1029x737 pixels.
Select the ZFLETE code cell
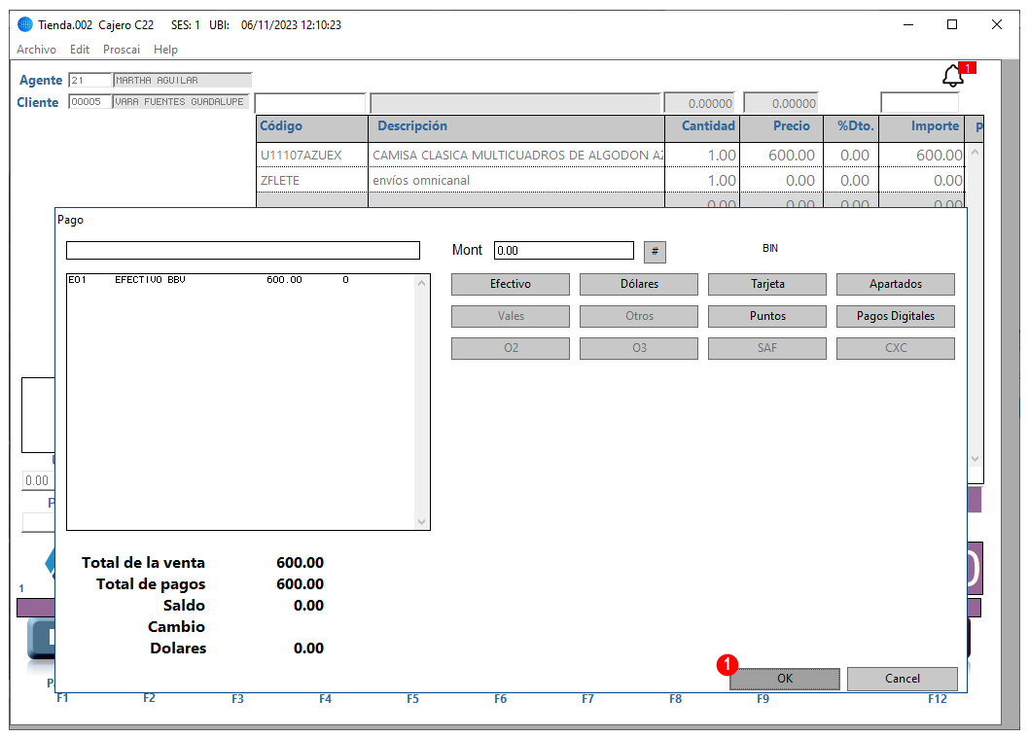[312, 181]
